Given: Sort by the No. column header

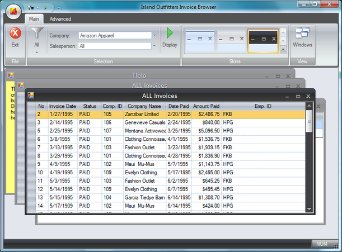Looking at the screenshot, I should coord(42,106).
